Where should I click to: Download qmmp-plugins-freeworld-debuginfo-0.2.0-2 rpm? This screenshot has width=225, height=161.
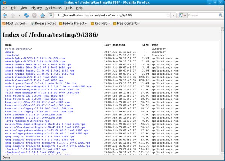pyautogui.click(x=48, y=146)
